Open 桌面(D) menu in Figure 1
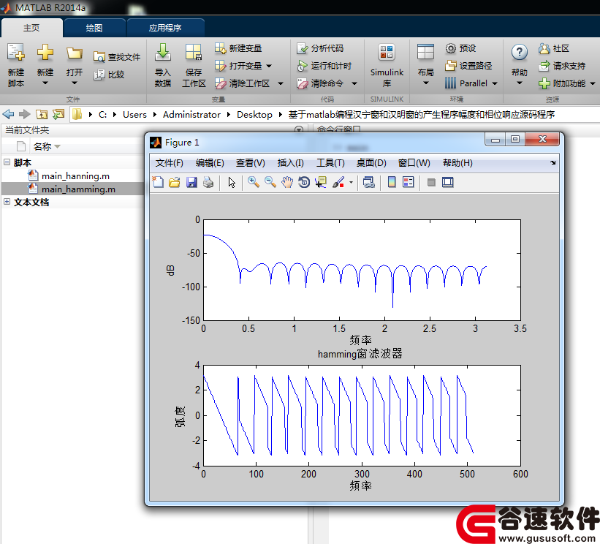The image size is (600, 544). [x=371, y=163]
